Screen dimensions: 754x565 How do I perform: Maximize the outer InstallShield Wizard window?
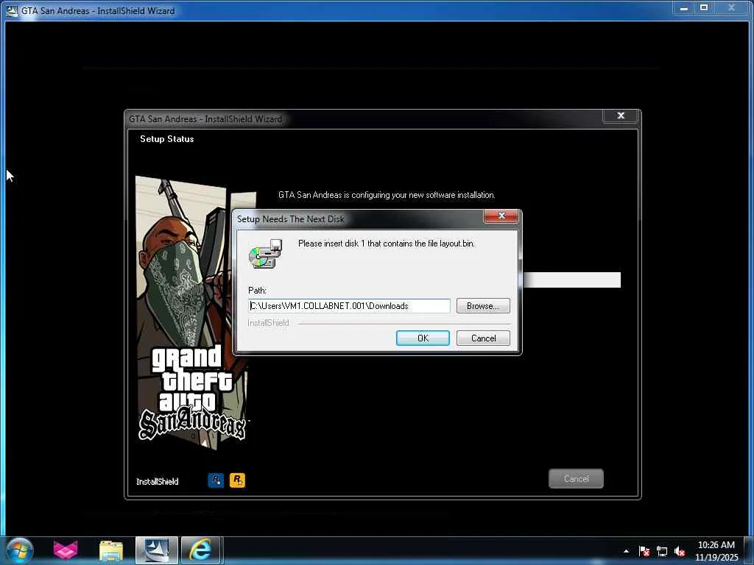click(x=704, y=7)
